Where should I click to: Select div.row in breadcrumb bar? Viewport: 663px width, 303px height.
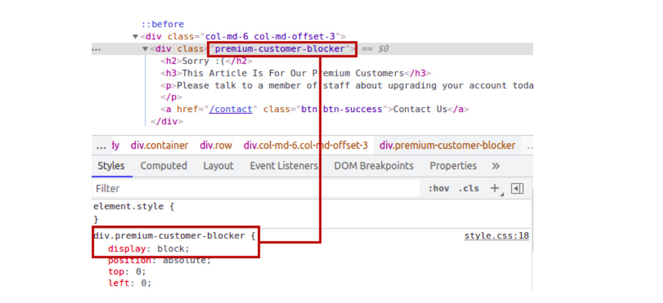pos(216,146)
